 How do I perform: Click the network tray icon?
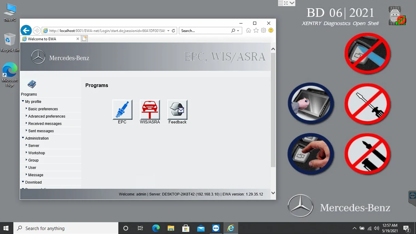click(x=369, y=228)
